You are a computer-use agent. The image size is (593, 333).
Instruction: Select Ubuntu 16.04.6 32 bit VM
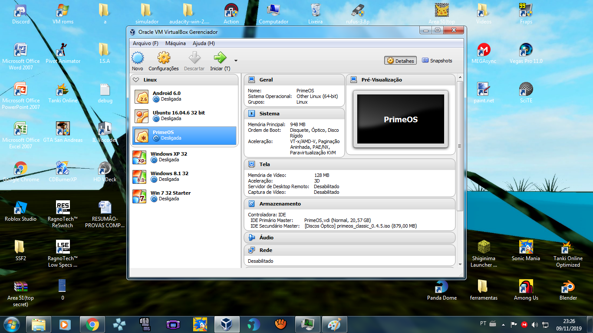click(184, 116)
